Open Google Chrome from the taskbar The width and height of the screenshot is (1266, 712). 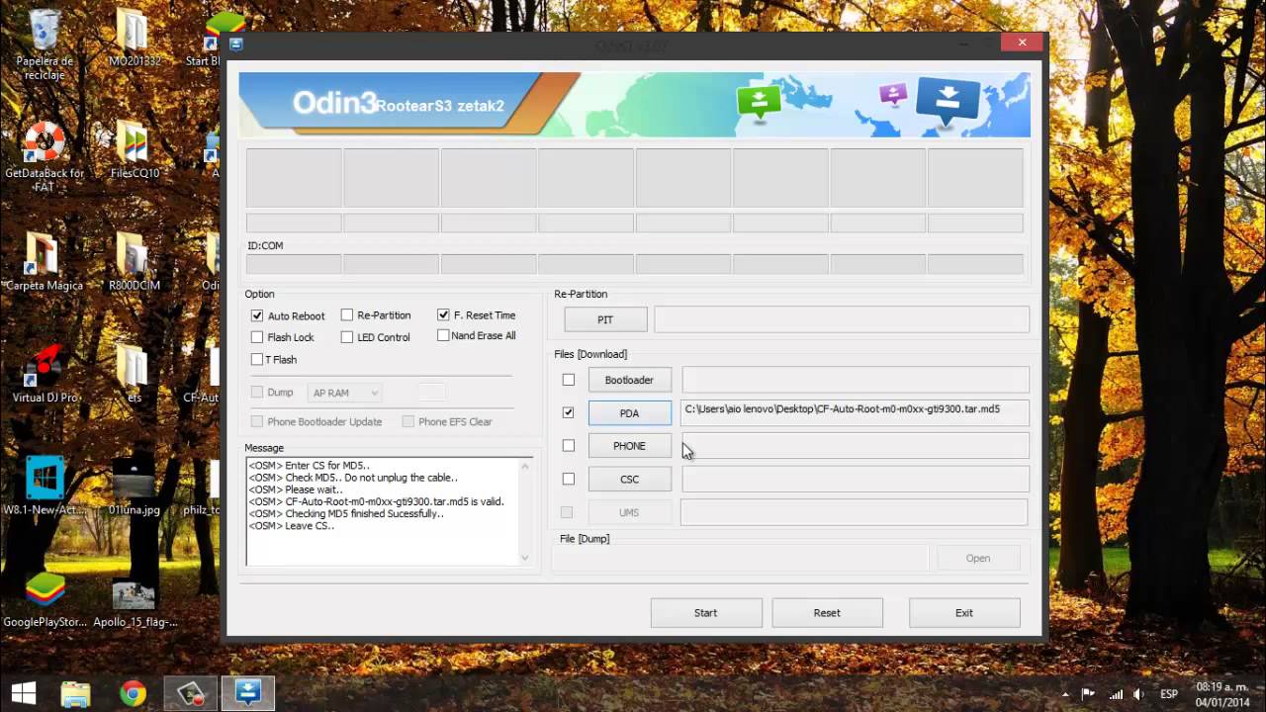(x=133, y=692)
